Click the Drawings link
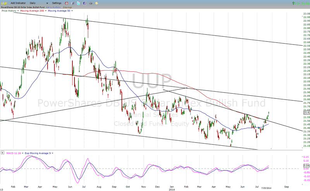Screen dimensions: 310x191 coord(67,7)
